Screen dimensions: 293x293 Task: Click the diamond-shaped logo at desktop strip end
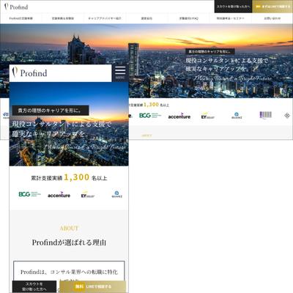pos(287,116)
